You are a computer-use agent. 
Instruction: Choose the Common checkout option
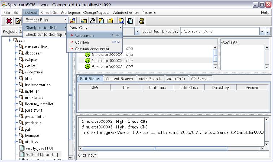[95, 42]
